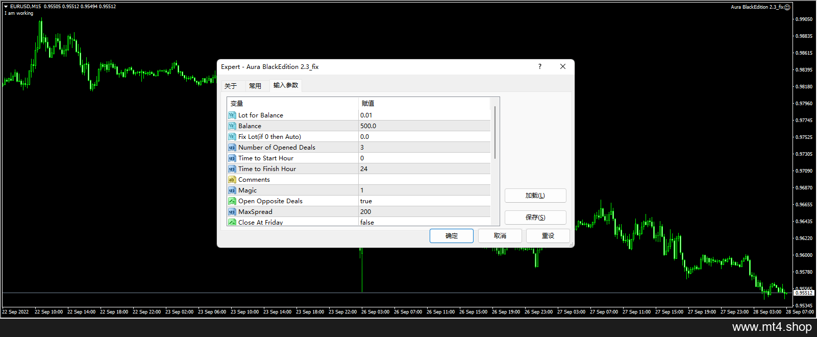The height and width of the screenshot is (337, 817).
Task: Click the current price label 0.95512 on axis
Action: click(804, 293)
